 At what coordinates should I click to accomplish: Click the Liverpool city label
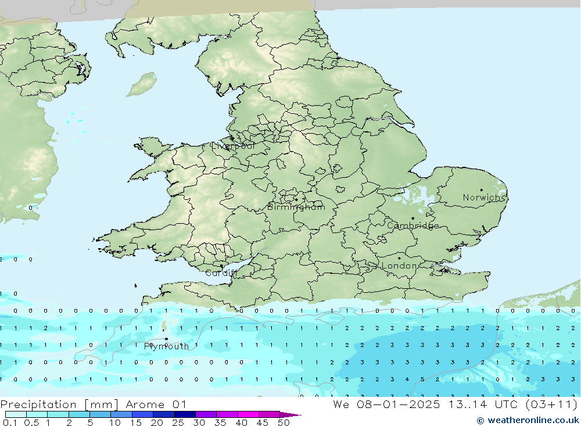[233, 146]
